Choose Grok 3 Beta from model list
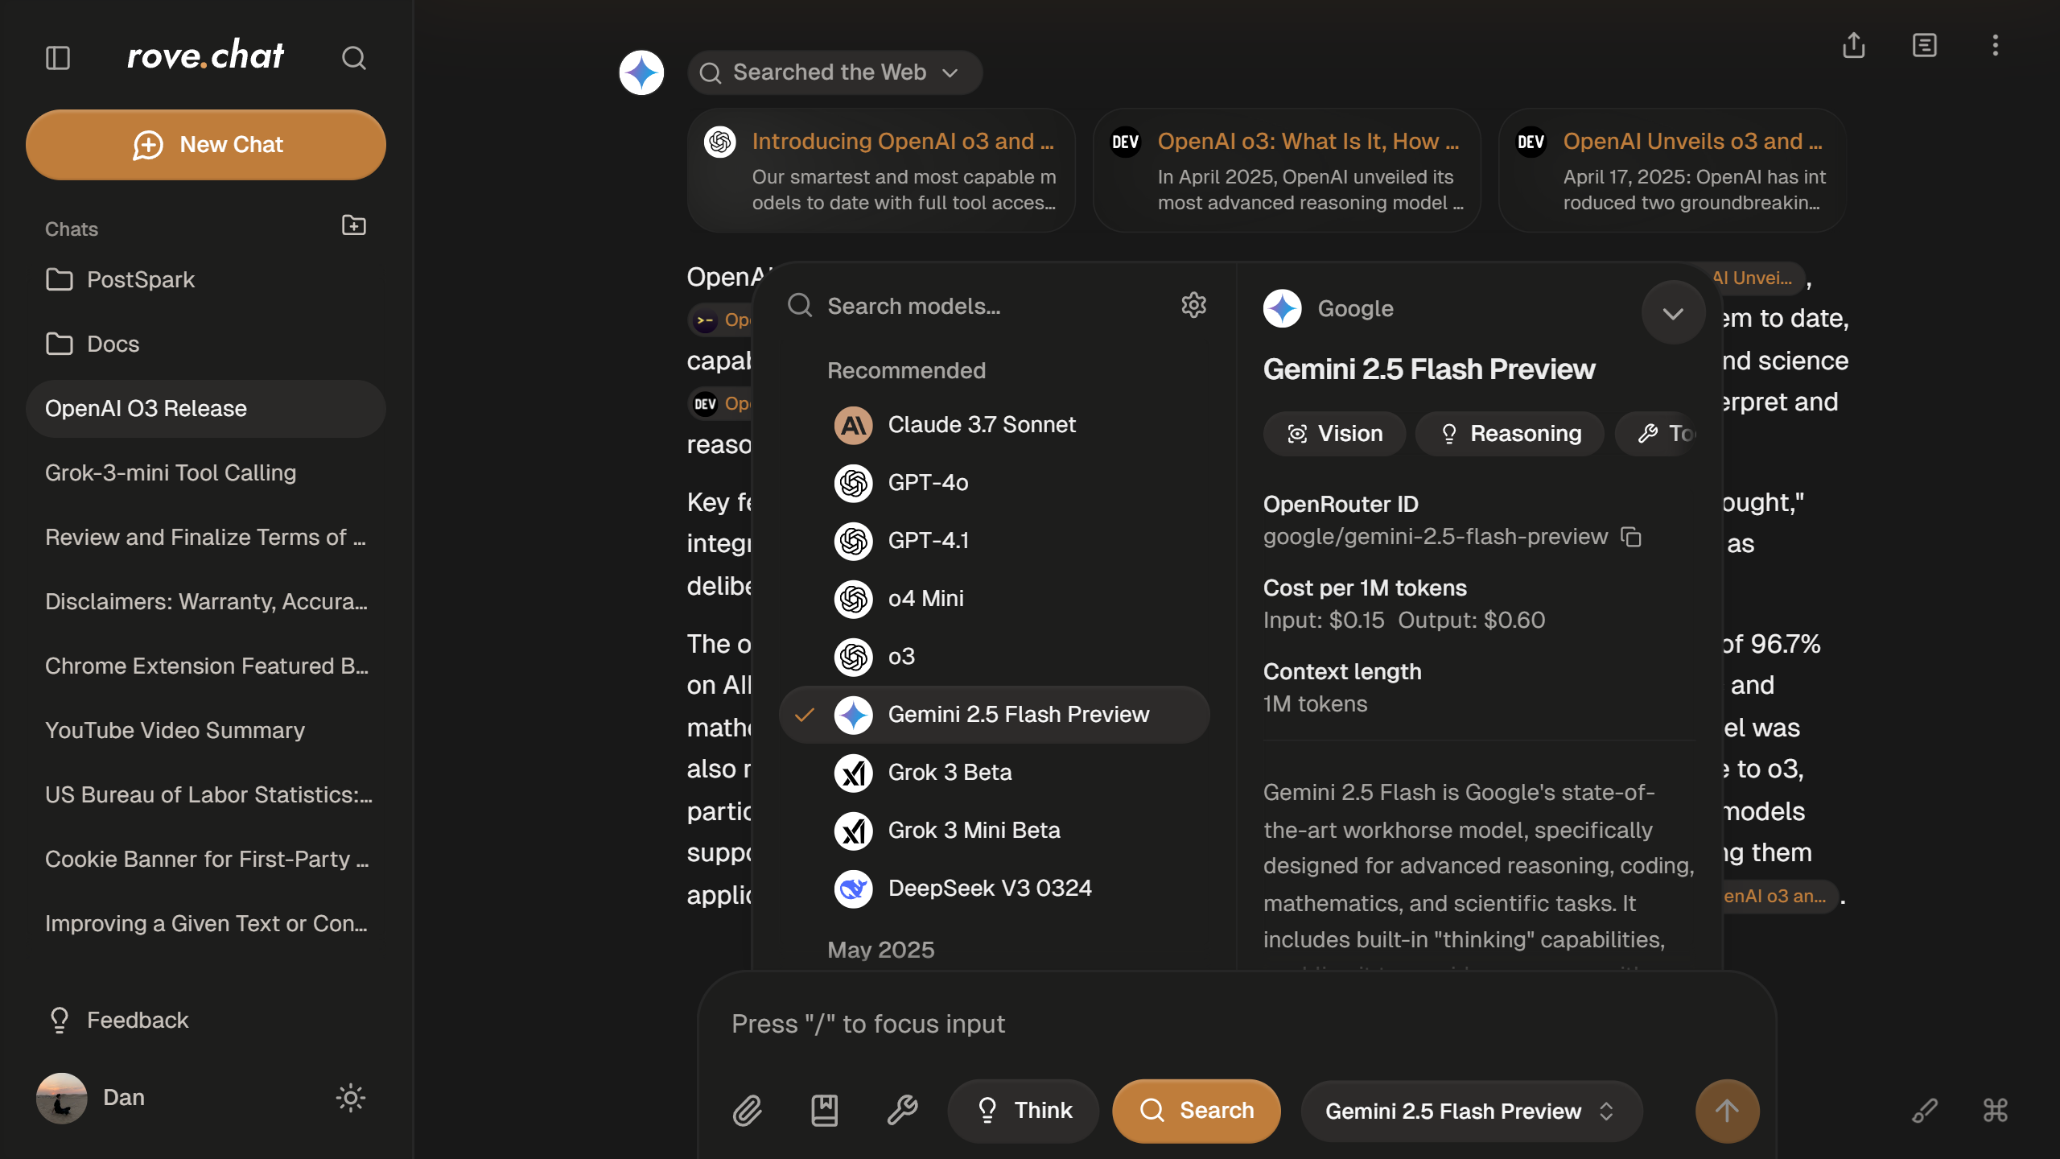 [950, 773]
